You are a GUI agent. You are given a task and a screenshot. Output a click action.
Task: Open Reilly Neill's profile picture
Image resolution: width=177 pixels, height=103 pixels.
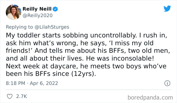(x=12, y=12)
